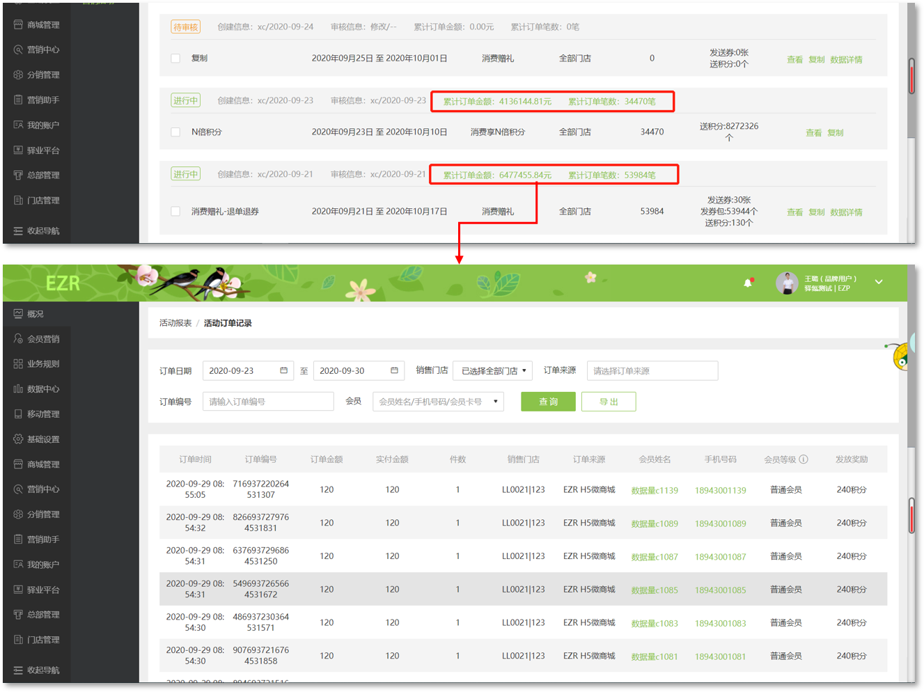The image size is (924, 692).
Task: Click 分销管理 icon in upper sidebar
Action: (18, 74)
